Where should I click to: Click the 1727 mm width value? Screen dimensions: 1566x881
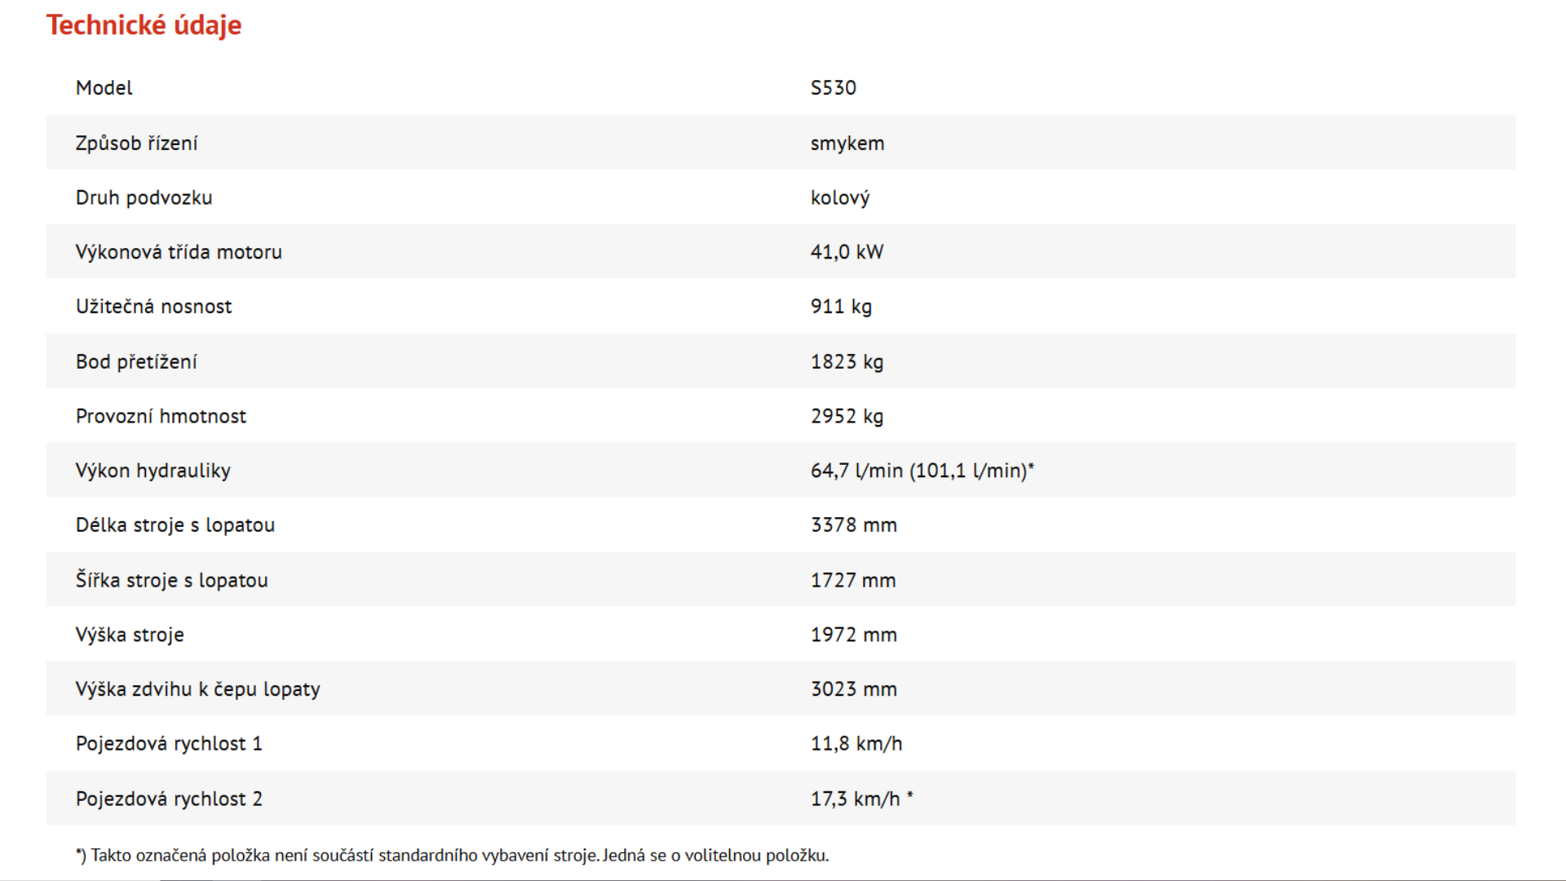pyautogui.click(x=853, y=580)
